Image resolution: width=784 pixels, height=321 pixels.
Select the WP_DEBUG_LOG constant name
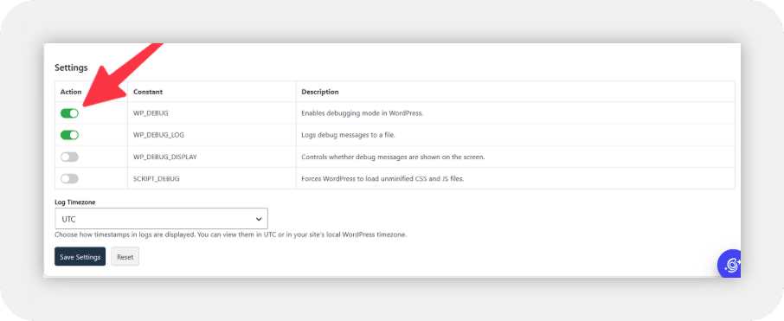(x=158, y=135)
